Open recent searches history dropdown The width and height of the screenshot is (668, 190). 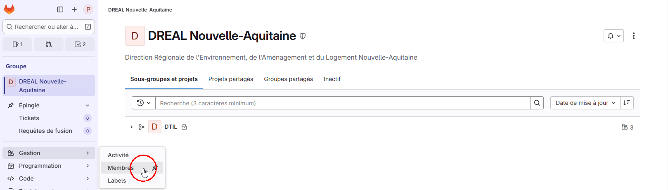[143, 103]
